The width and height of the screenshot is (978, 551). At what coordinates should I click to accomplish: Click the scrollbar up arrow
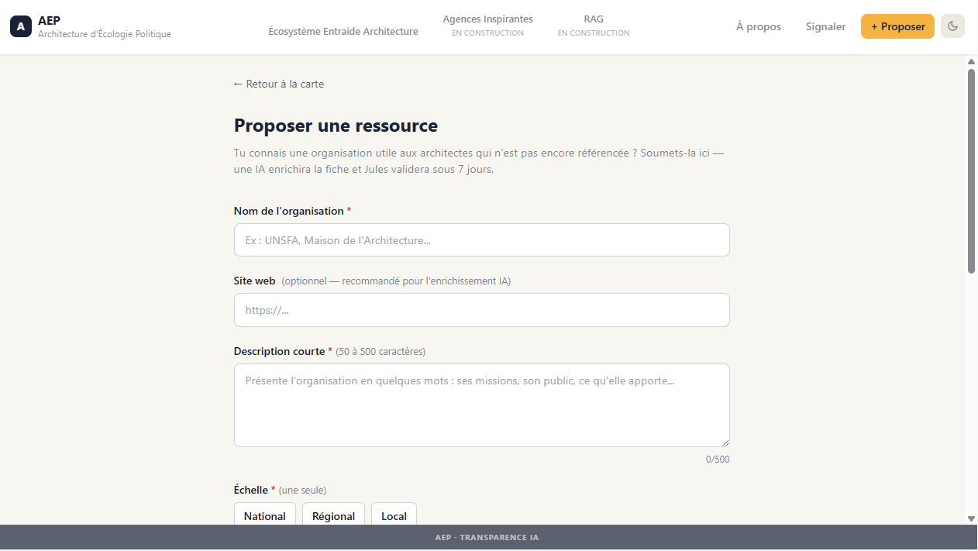point(971,60)
